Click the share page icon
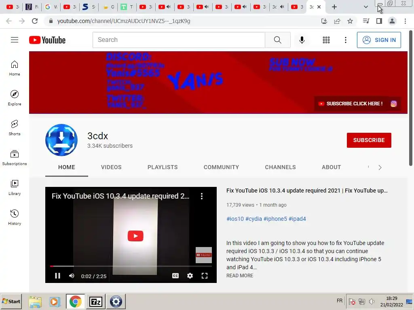Screen dimensions: 414x310 [337, 21]
